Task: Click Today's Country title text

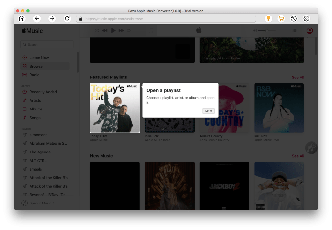Action: tap(211, 136)
